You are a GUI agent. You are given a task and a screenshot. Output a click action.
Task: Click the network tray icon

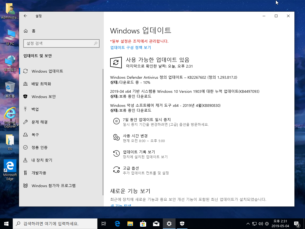(x=254, y=224)
